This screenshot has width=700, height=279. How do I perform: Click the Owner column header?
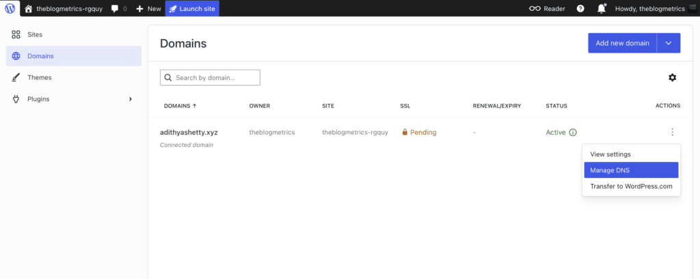pos(259,106)
